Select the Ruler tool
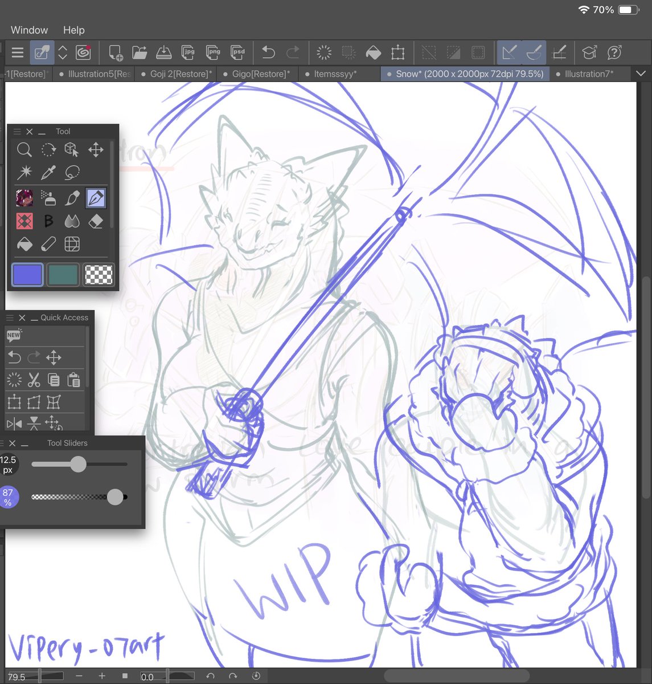Screen dimensions: 652x684 (48, 245)
